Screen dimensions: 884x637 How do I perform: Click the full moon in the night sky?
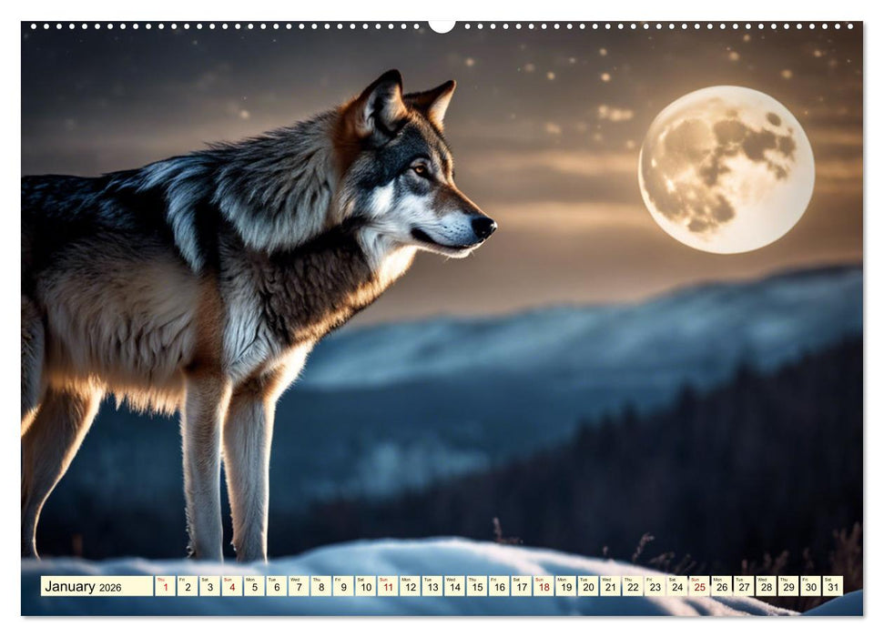click(724, 168)
